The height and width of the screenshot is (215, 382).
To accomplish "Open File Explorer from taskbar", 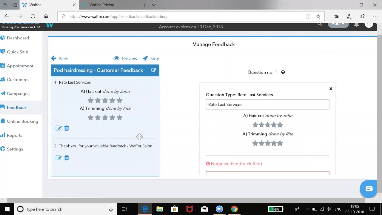I will [160, 209].
